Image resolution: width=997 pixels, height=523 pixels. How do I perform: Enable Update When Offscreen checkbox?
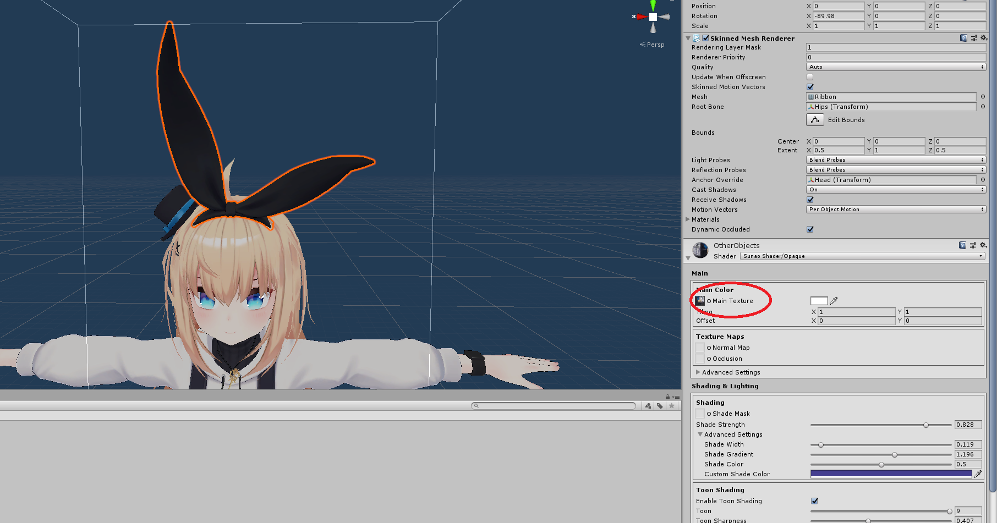pyautogui.click(x=810, y=77)
